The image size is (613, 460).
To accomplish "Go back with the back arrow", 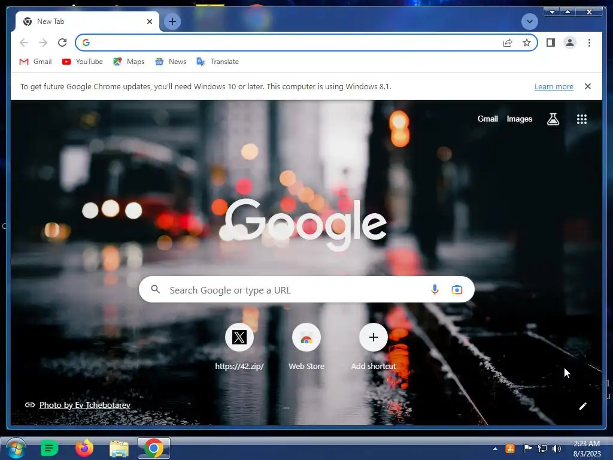I will point(24,43).
